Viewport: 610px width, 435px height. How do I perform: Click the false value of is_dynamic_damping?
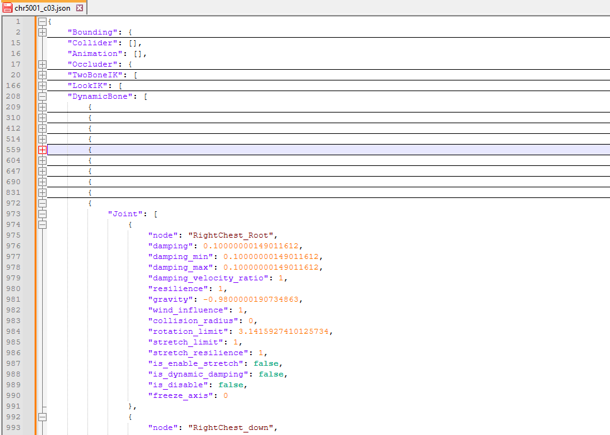[x=271, y=375]
